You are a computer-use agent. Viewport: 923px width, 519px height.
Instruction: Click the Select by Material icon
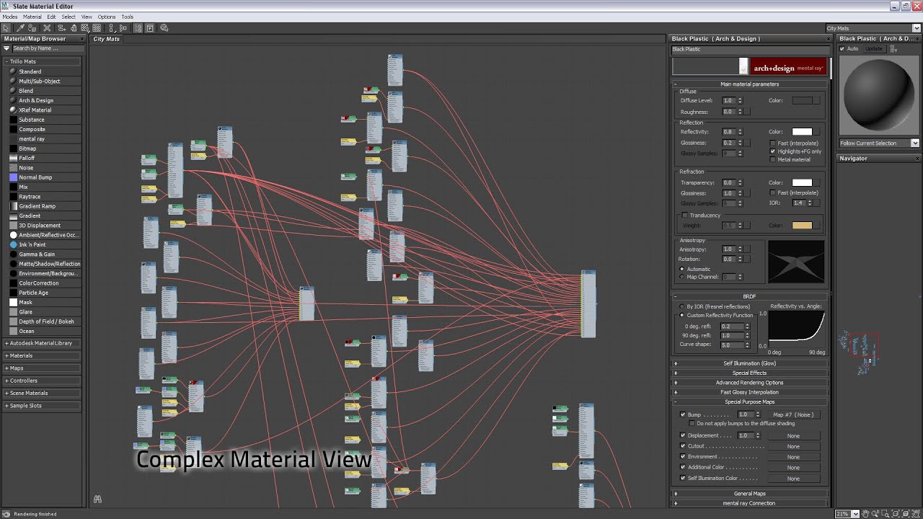164,27
